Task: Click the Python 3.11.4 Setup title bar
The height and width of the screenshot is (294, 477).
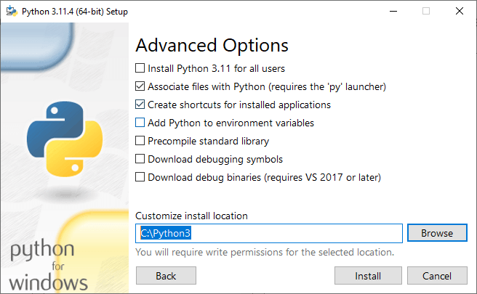Action: point(182,11)
